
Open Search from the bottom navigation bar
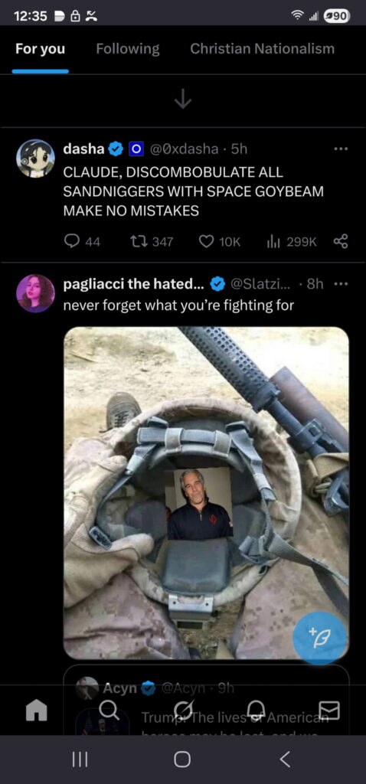(x=109, y=710)
